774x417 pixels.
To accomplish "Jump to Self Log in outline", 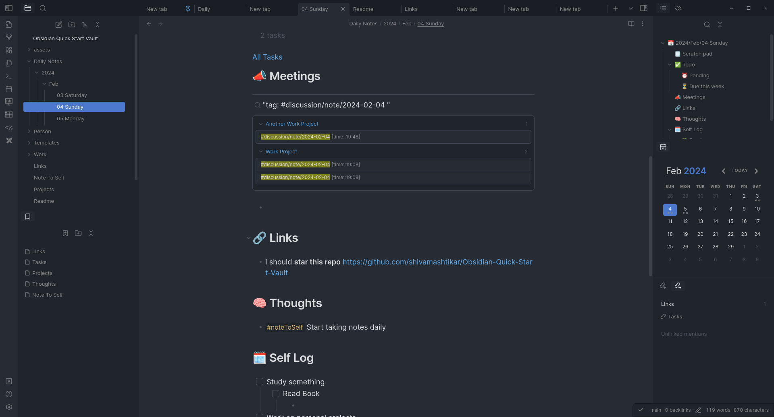I will tap(692, 130).
